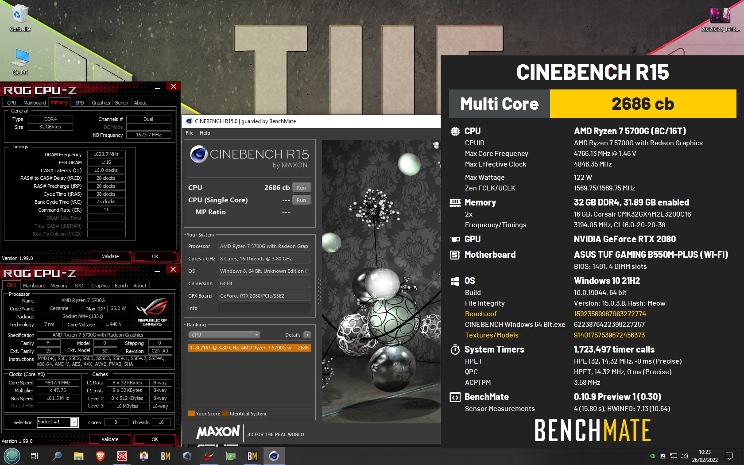The image size is (744, 465).
Task: Click the Cinebench rendered spheres image
Action: (381, 282)
